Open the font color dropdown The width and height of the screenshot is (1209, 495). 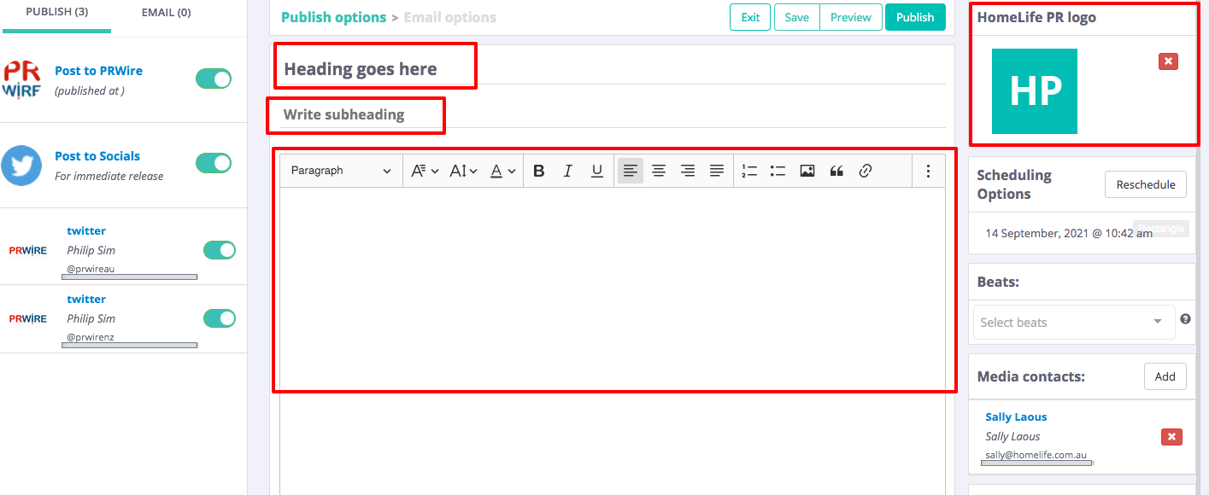pyautogui.click(x=502, y=171)
